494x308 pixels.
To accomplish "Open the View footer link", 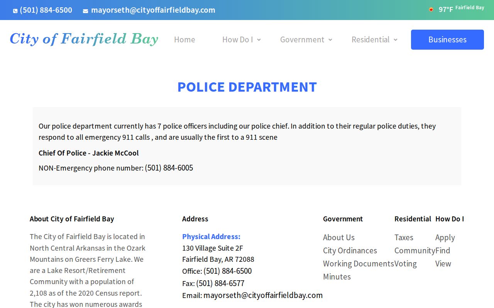I will click(443, 264).
